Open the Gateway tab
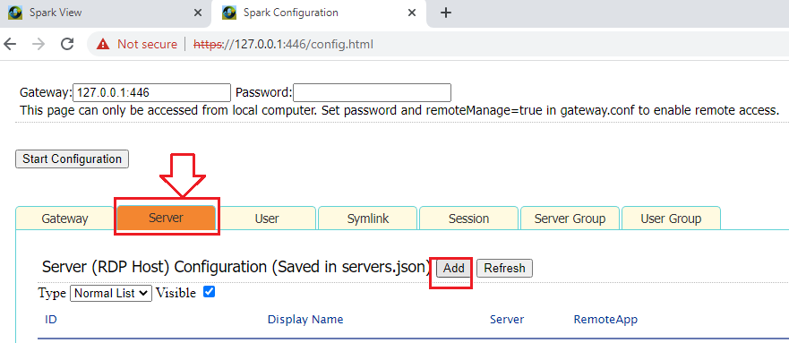Image resolution: width=789 pixels, height=343 pixels. 64,219
